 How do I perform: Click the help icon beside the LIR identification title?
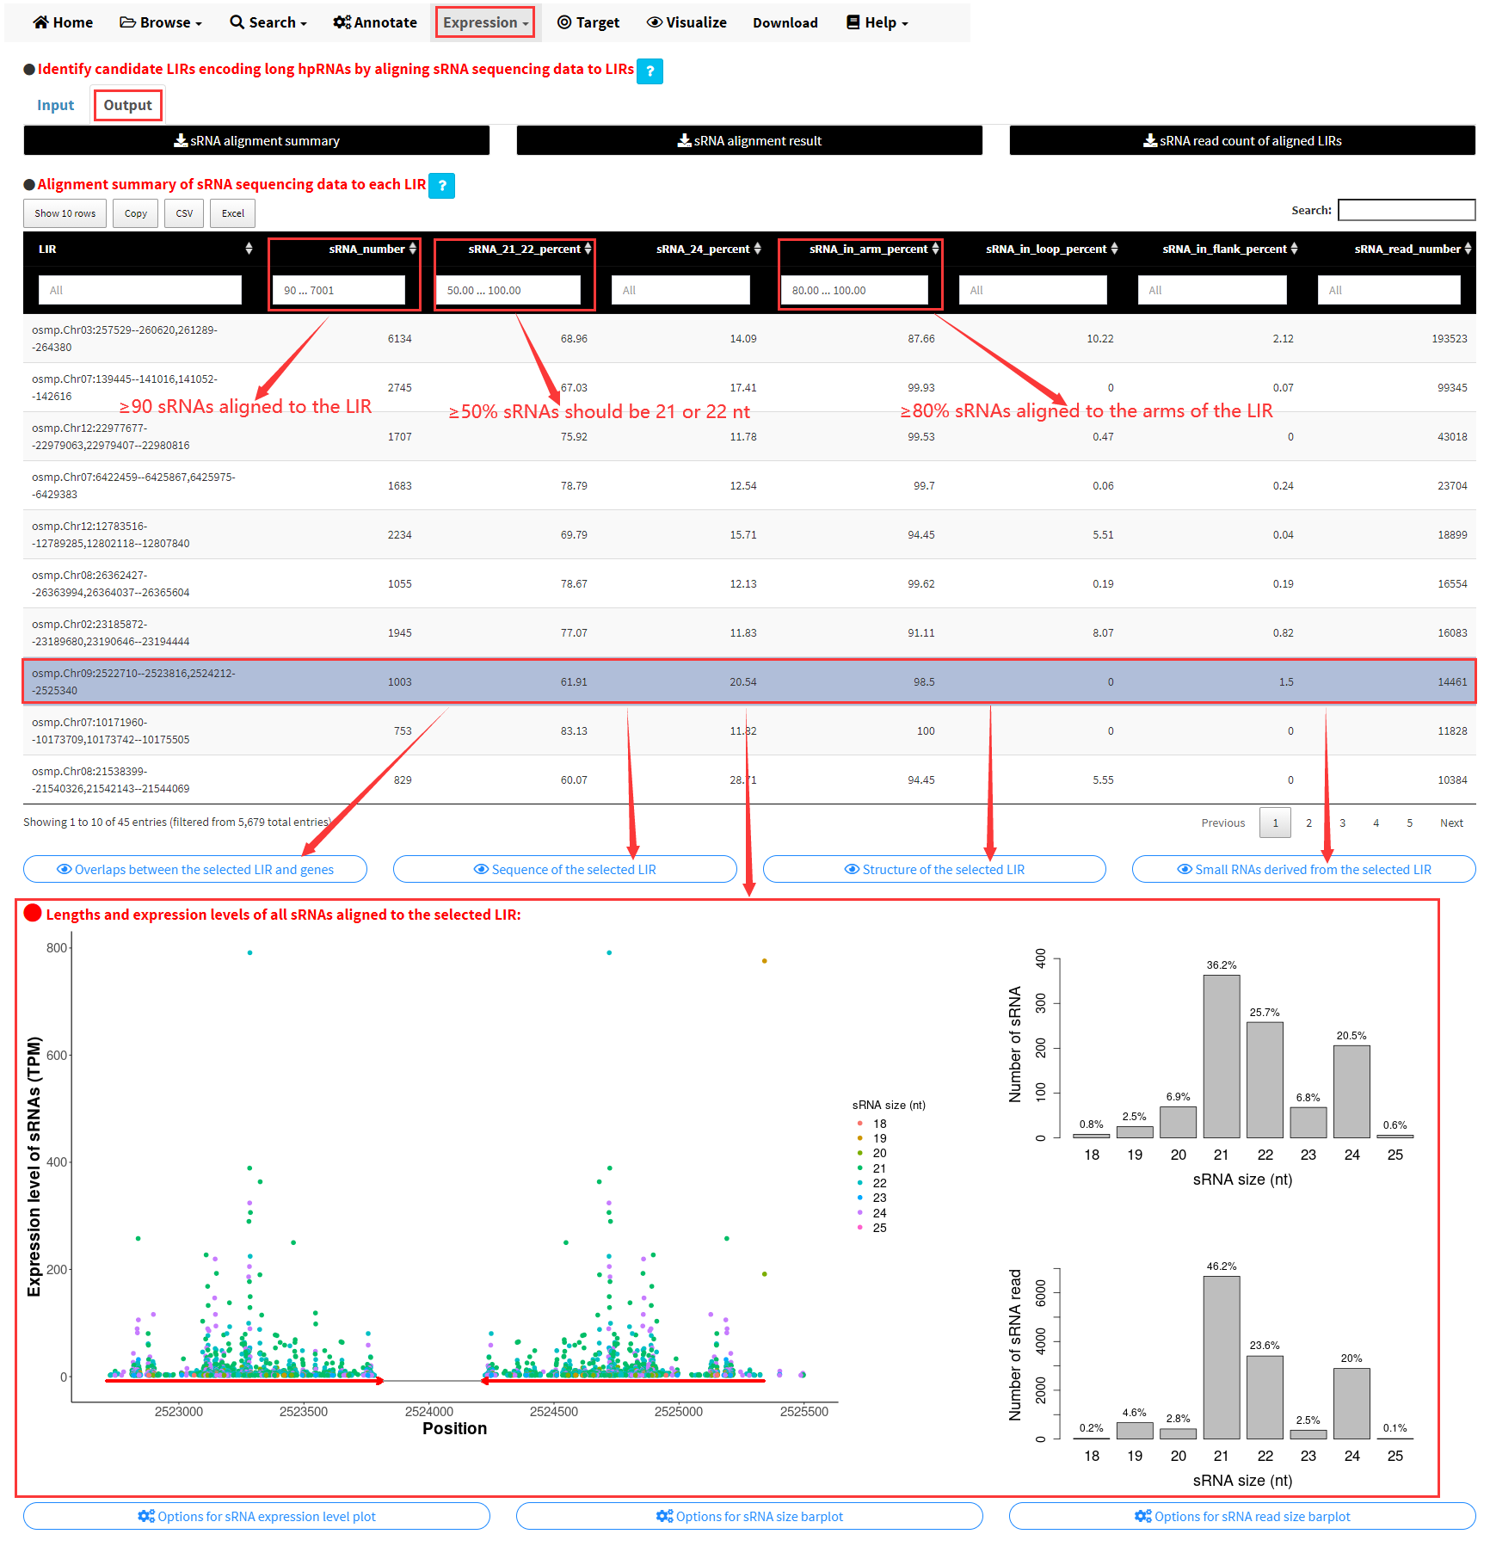[650, 71]
